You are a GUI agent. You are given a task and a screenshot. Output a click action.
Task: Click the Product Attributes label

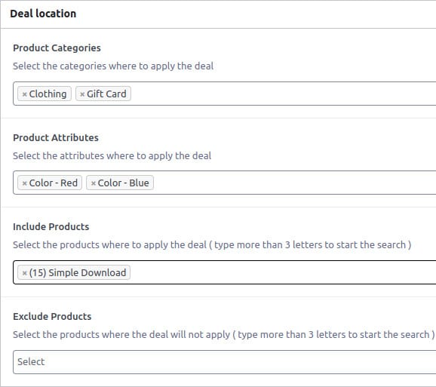56,137
